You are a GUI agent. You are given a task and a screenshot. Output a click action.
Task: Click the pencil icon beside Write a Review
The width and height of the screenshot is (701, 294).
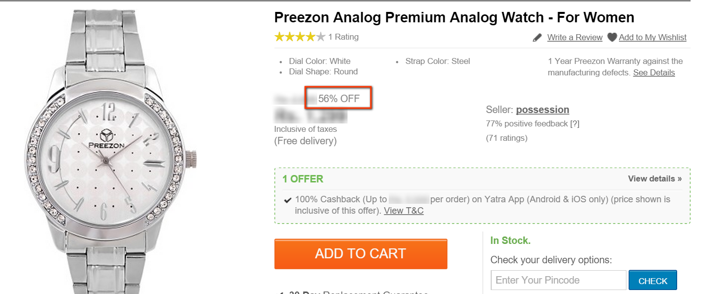[537, 37]
